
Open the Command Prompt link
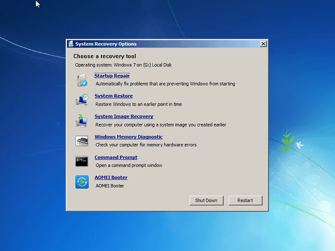click(x=116, y=158)
